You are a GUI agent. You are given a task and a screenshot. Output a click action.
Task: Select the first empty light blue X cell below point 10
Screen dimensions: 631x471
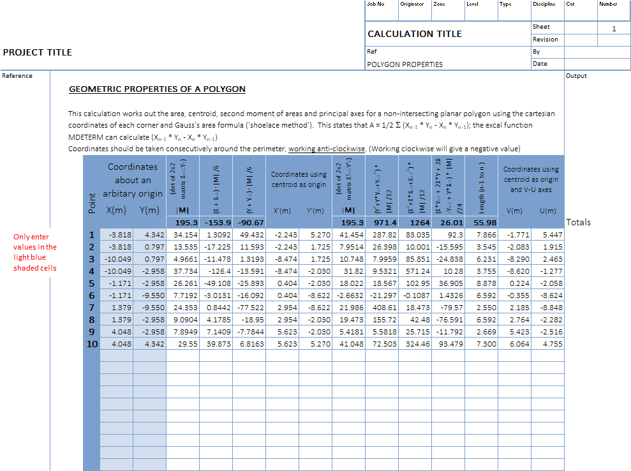point(116,356)
